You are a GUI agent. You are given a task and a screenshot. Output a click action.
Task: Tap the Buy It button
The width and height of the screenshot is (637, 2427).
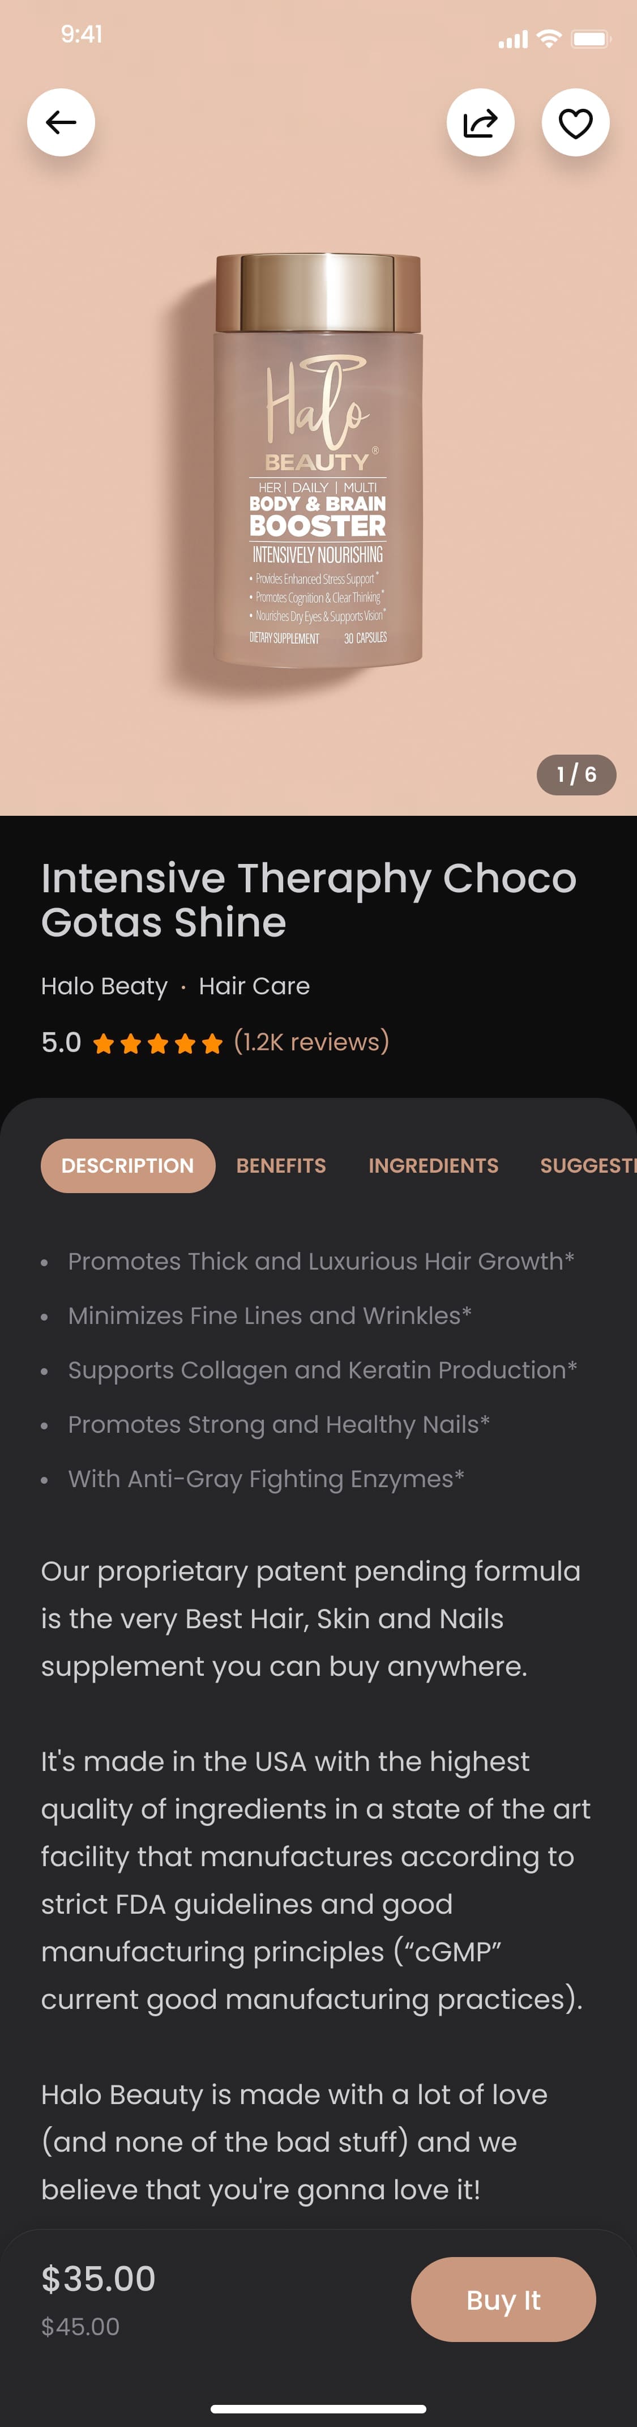503,2300
